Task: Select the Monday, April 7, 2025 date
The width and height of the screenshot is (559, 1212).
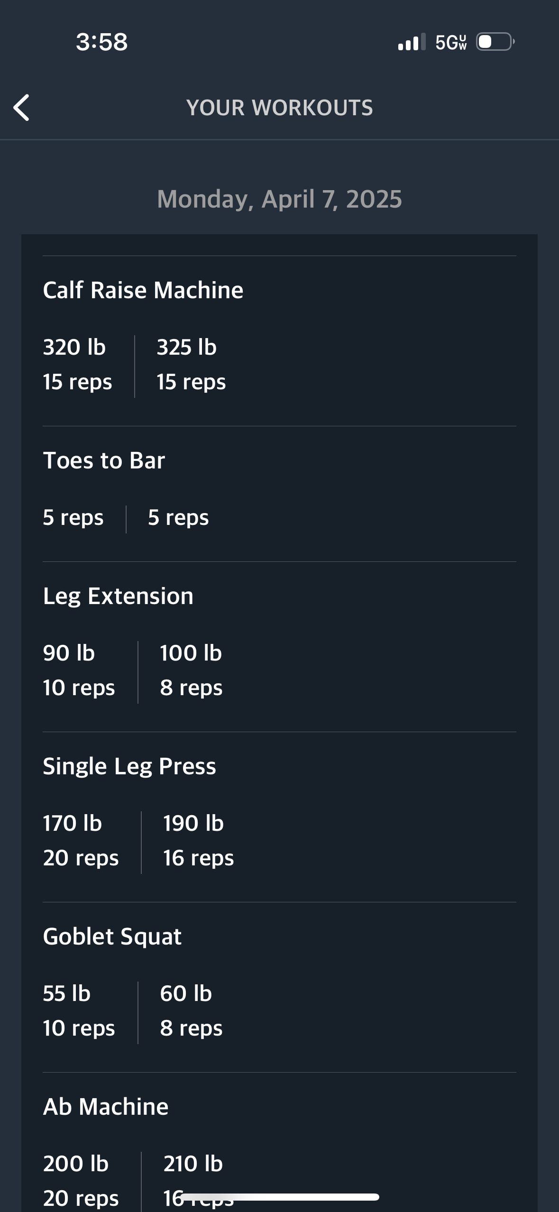Action: point(280,199)
